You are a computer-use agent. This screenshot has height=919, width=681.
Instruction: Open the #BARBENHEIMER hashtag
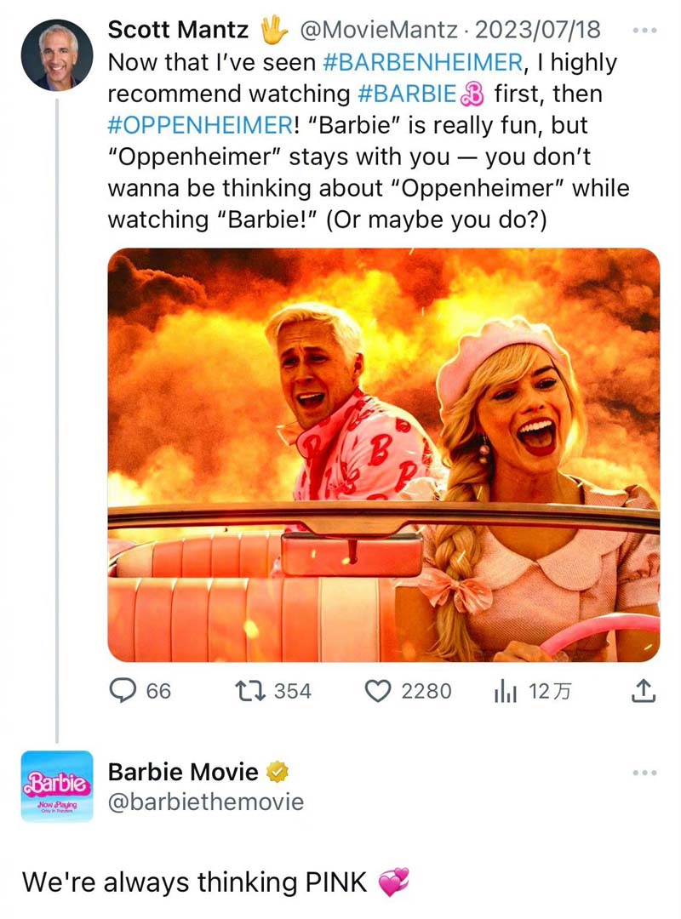[x=423, y=62]
